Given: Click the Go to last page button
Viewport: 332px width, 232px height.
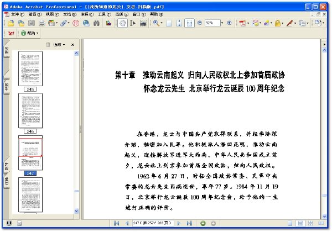Looking at the screenshot, I should [189, 223].
